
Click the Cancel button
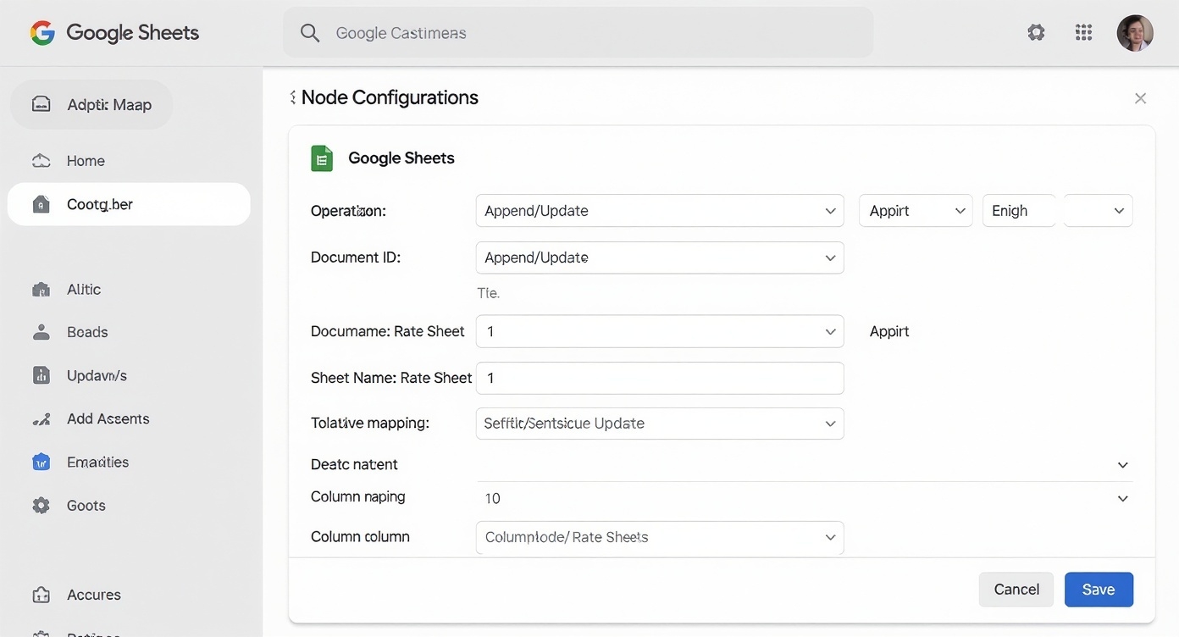(x=1016, y=590)
